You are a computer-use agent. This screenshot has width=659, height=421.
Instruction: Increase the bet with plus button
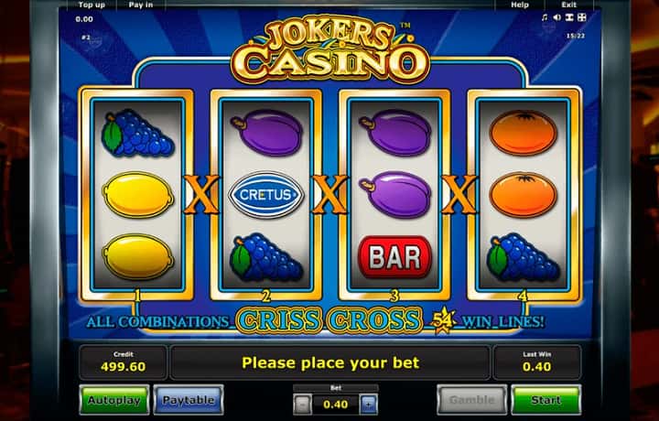pyautogui.click(x=369, y=405)
